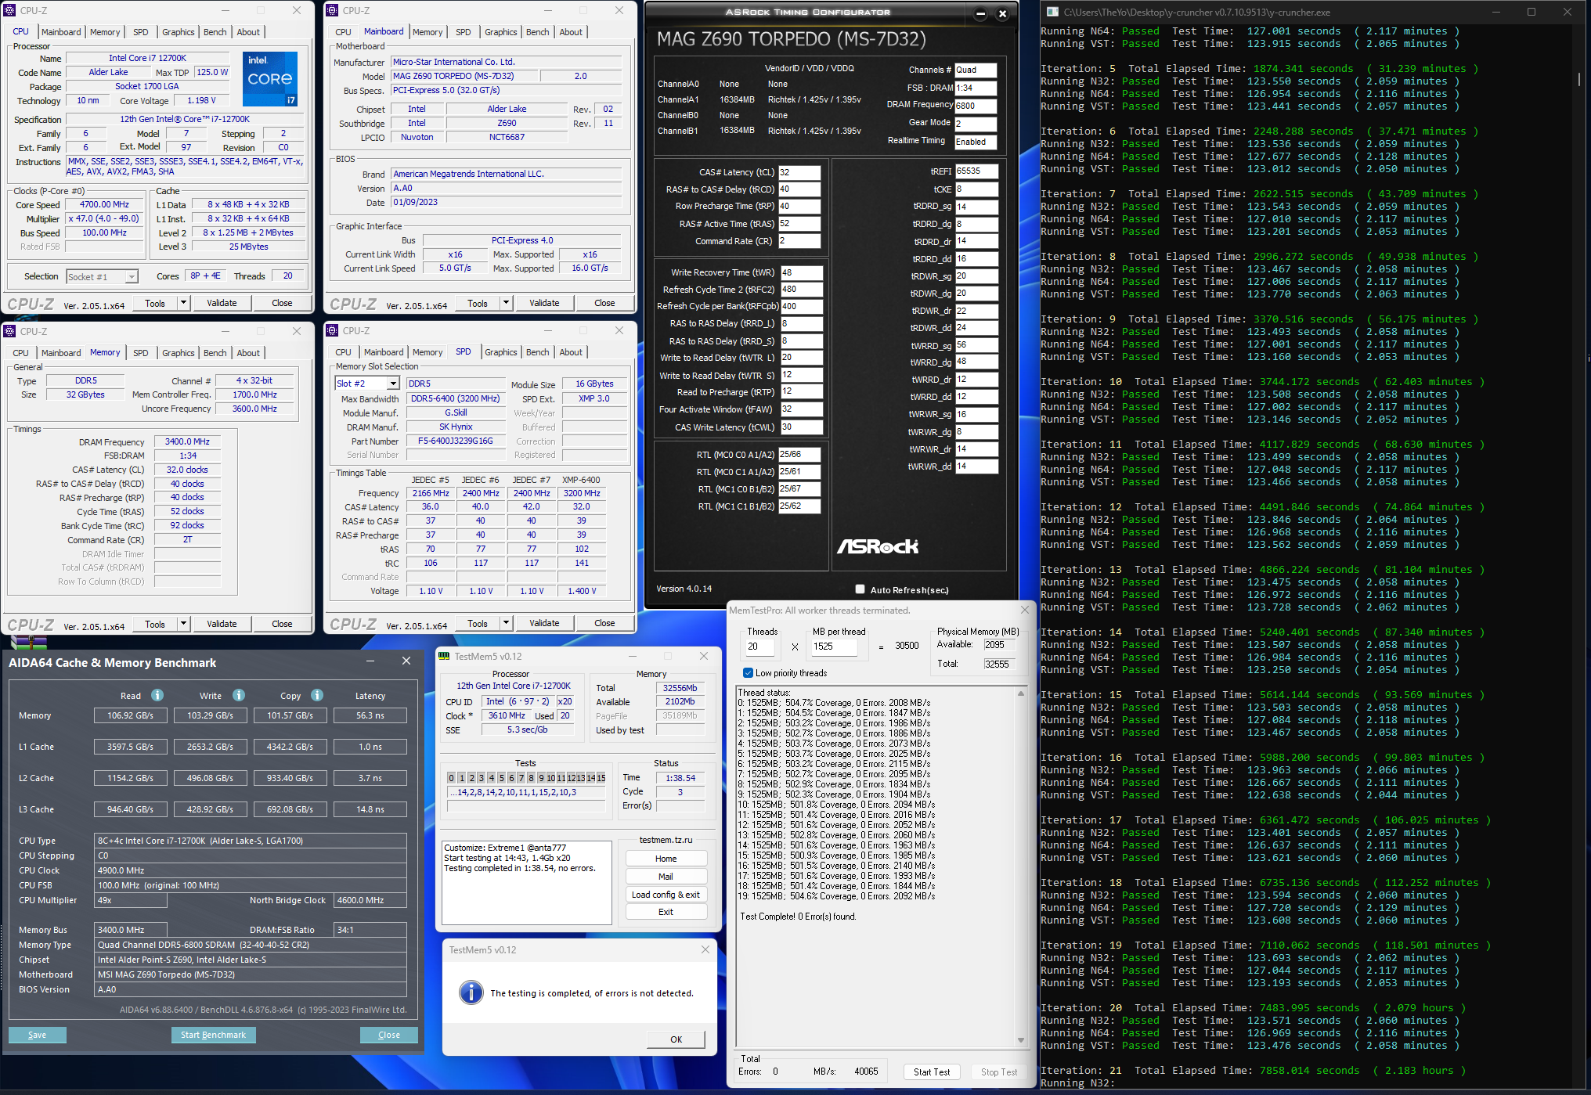Toggle Auto Refresh checkbox in Timing Configurator

tap(860, 589)
